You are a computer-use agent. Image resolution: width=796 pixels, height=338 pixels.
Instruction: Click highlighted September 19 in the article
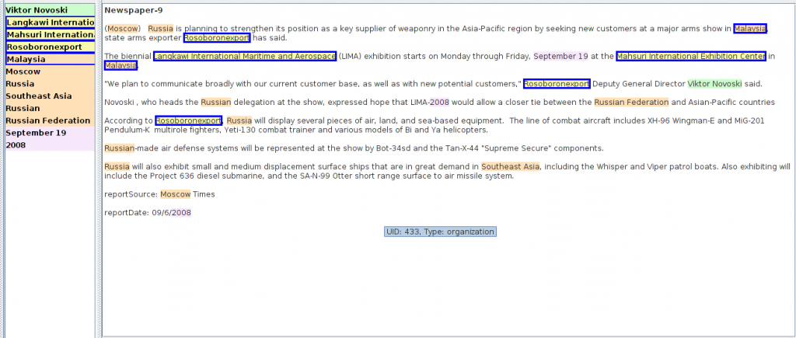tap(560, 56)
